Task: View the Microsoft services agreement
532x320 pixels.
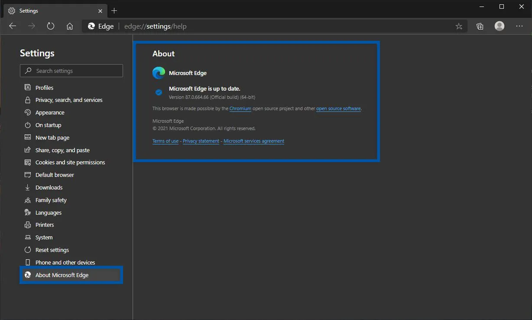Action: coord(253,141)
